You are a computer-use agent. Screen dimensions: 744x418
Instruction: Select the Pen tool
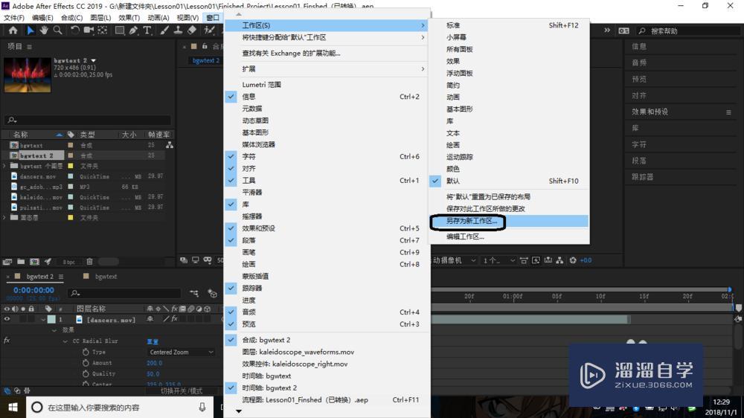pyautogui.click(x=133, y=30)
